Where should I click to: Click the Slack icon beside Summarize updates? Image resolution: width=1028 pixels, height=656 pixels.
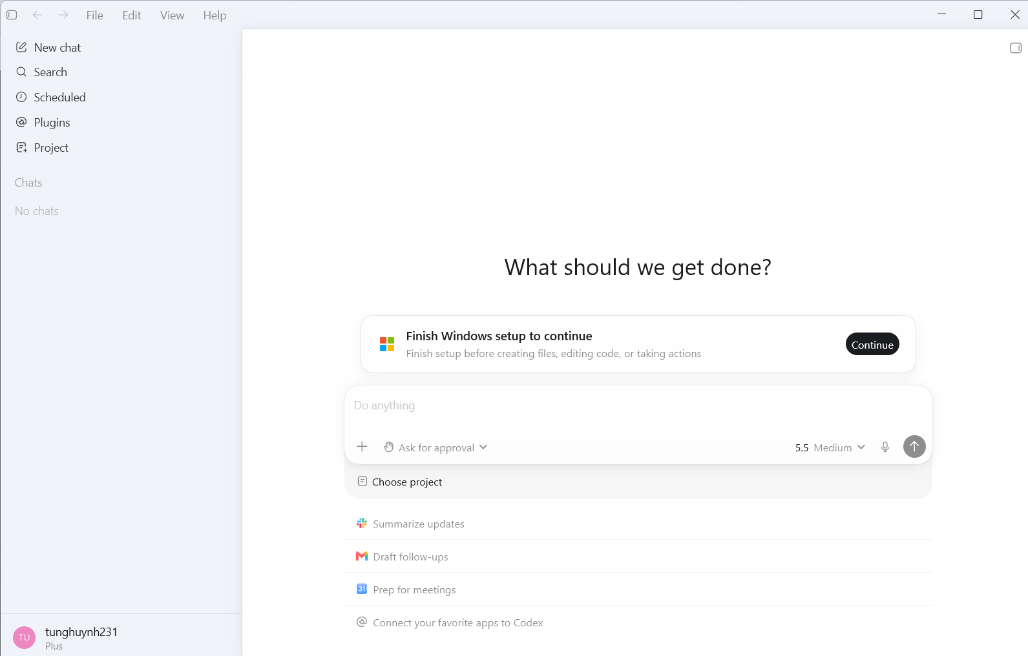tap(362, 523)
